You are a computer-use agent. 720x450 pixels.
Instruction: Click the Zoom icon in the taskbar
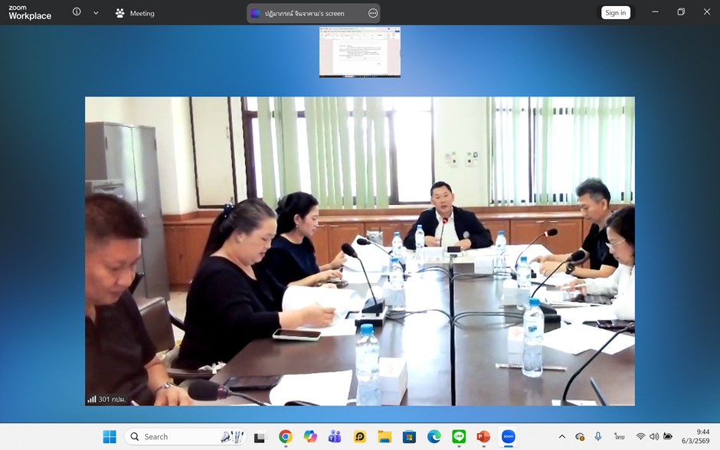508,436
